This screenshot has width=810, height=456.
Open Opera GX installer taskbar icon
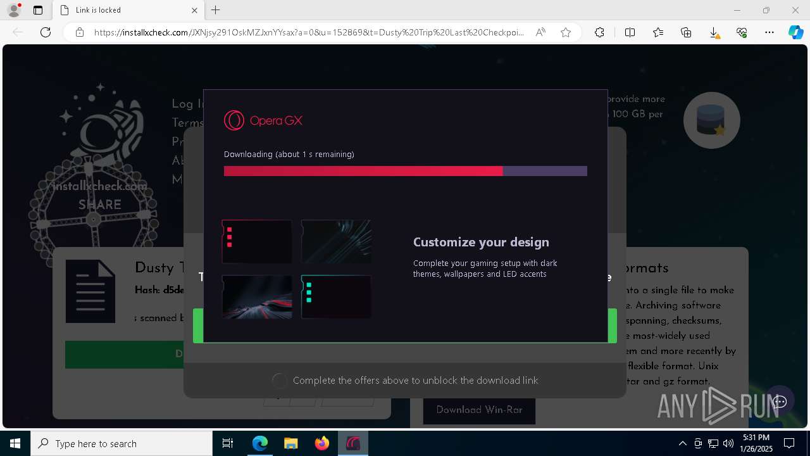353,443
